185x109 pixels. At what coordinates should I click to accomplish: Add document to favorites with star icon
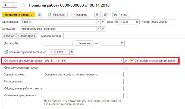pos(23,5)
